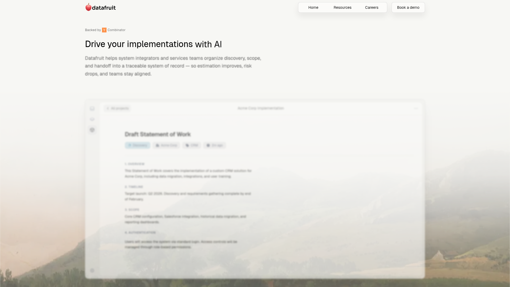This screenshot has height=287, width=510.
Task: Open the three-dot more options menu
Action: (x=416, y=108)
